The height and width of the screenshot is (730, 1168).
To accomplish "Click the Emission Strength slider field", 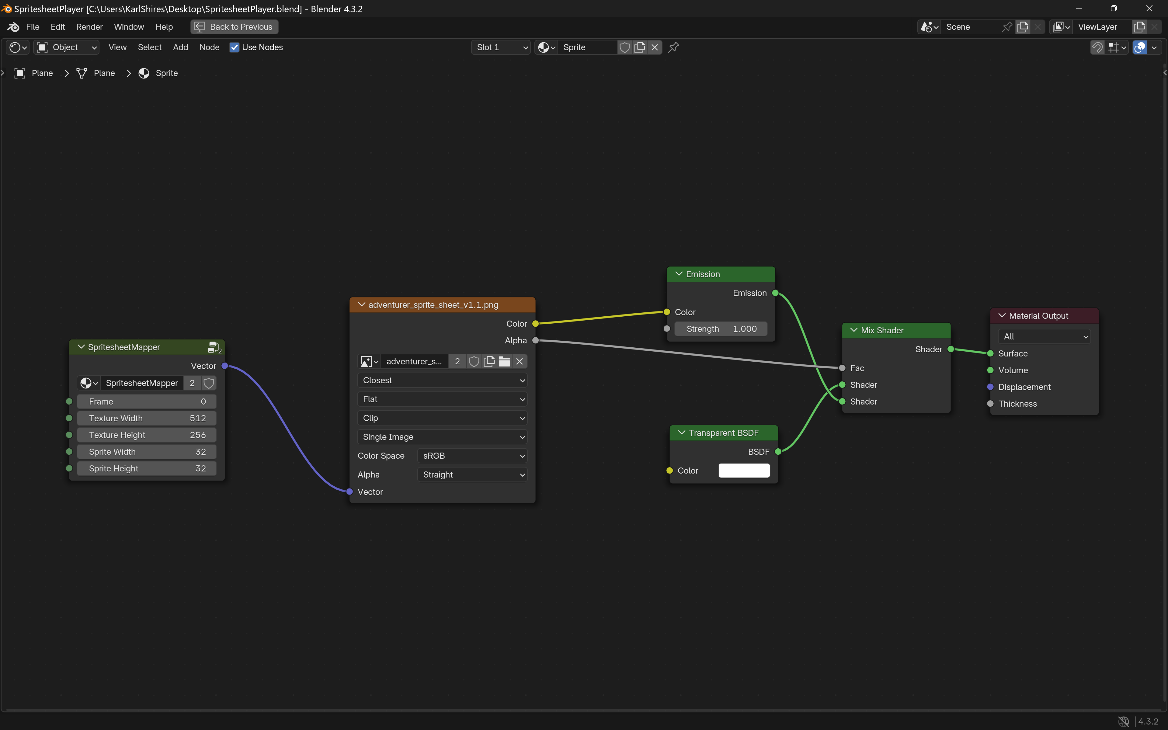I will coord(721,329).
